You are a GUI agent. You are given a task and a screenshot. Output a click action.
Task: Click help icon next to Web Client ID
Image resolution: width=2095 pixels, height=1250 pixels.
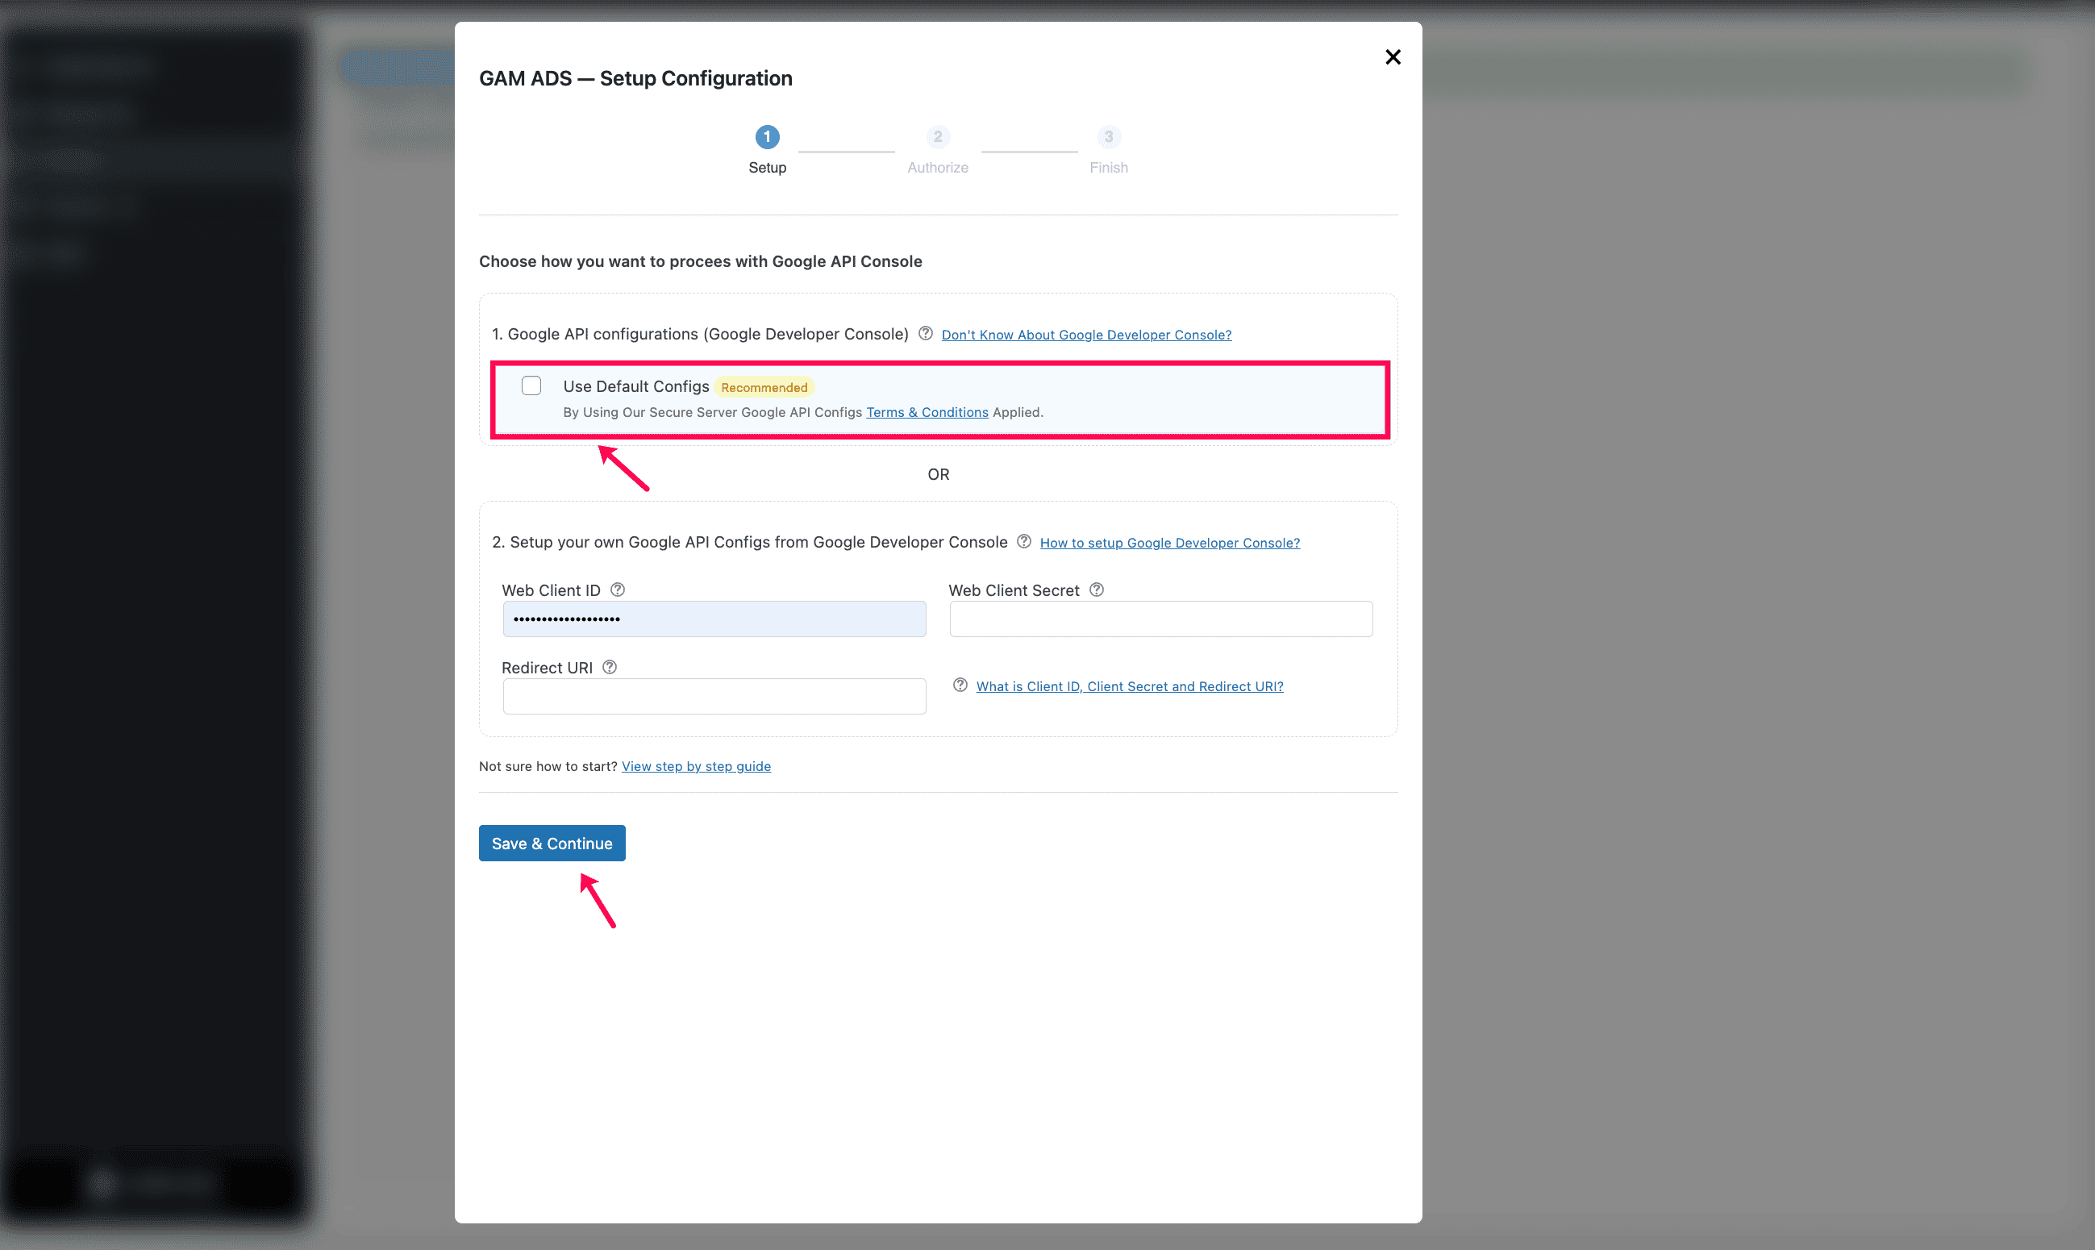pyautogui.click(x=617, y=590)
